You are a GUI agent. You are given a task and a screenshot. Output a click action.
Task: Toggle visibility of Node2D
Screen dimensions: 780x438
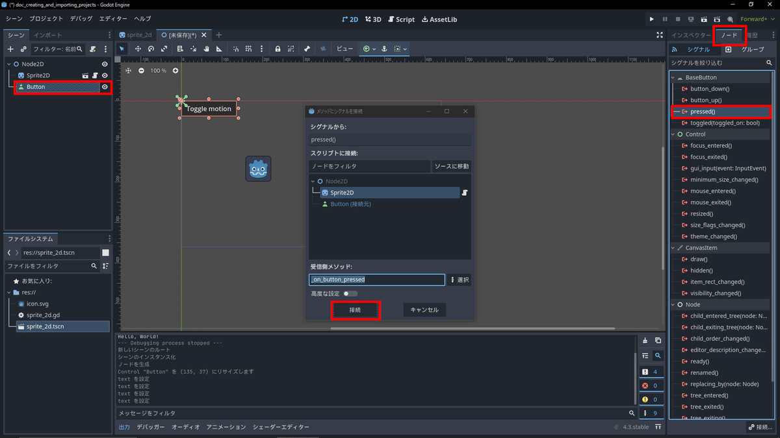coord(105,64)
